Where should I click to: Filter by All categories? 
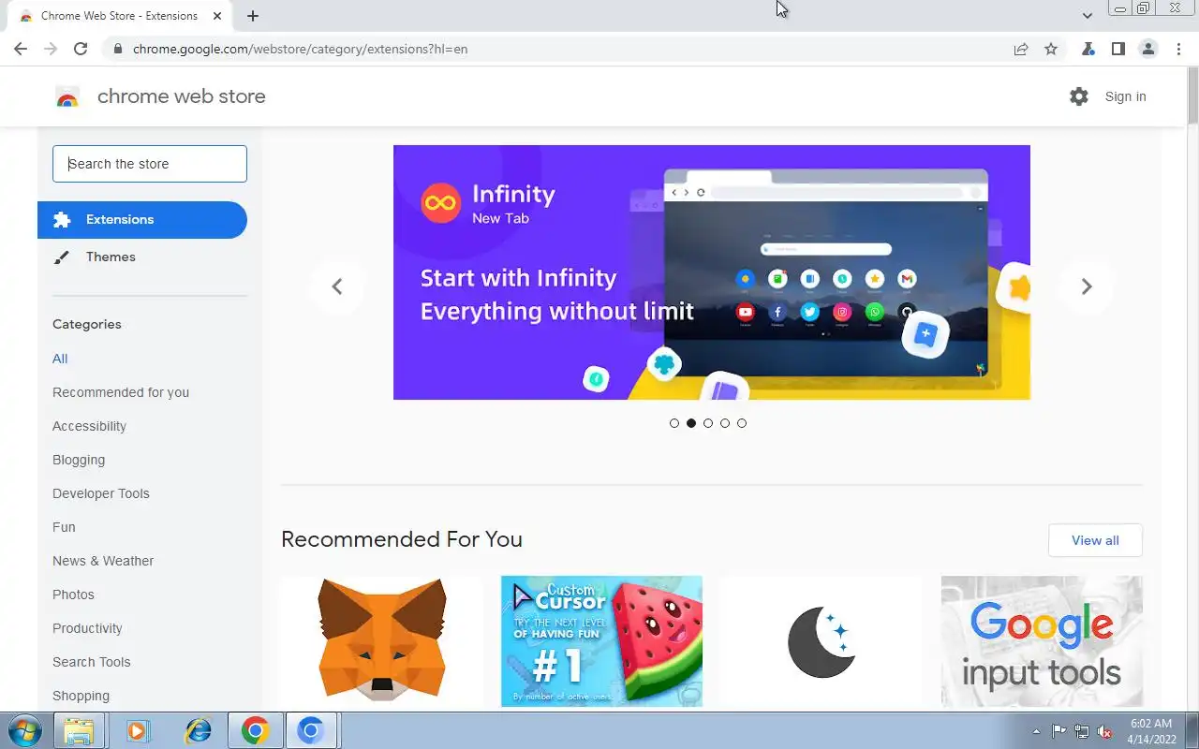tap(60, 359)
